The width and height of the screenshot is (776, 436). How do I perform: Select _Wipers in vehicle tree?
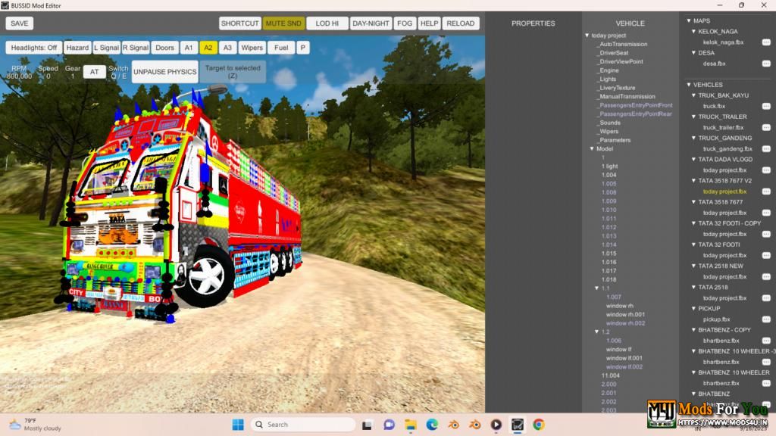tap(608, 132)
